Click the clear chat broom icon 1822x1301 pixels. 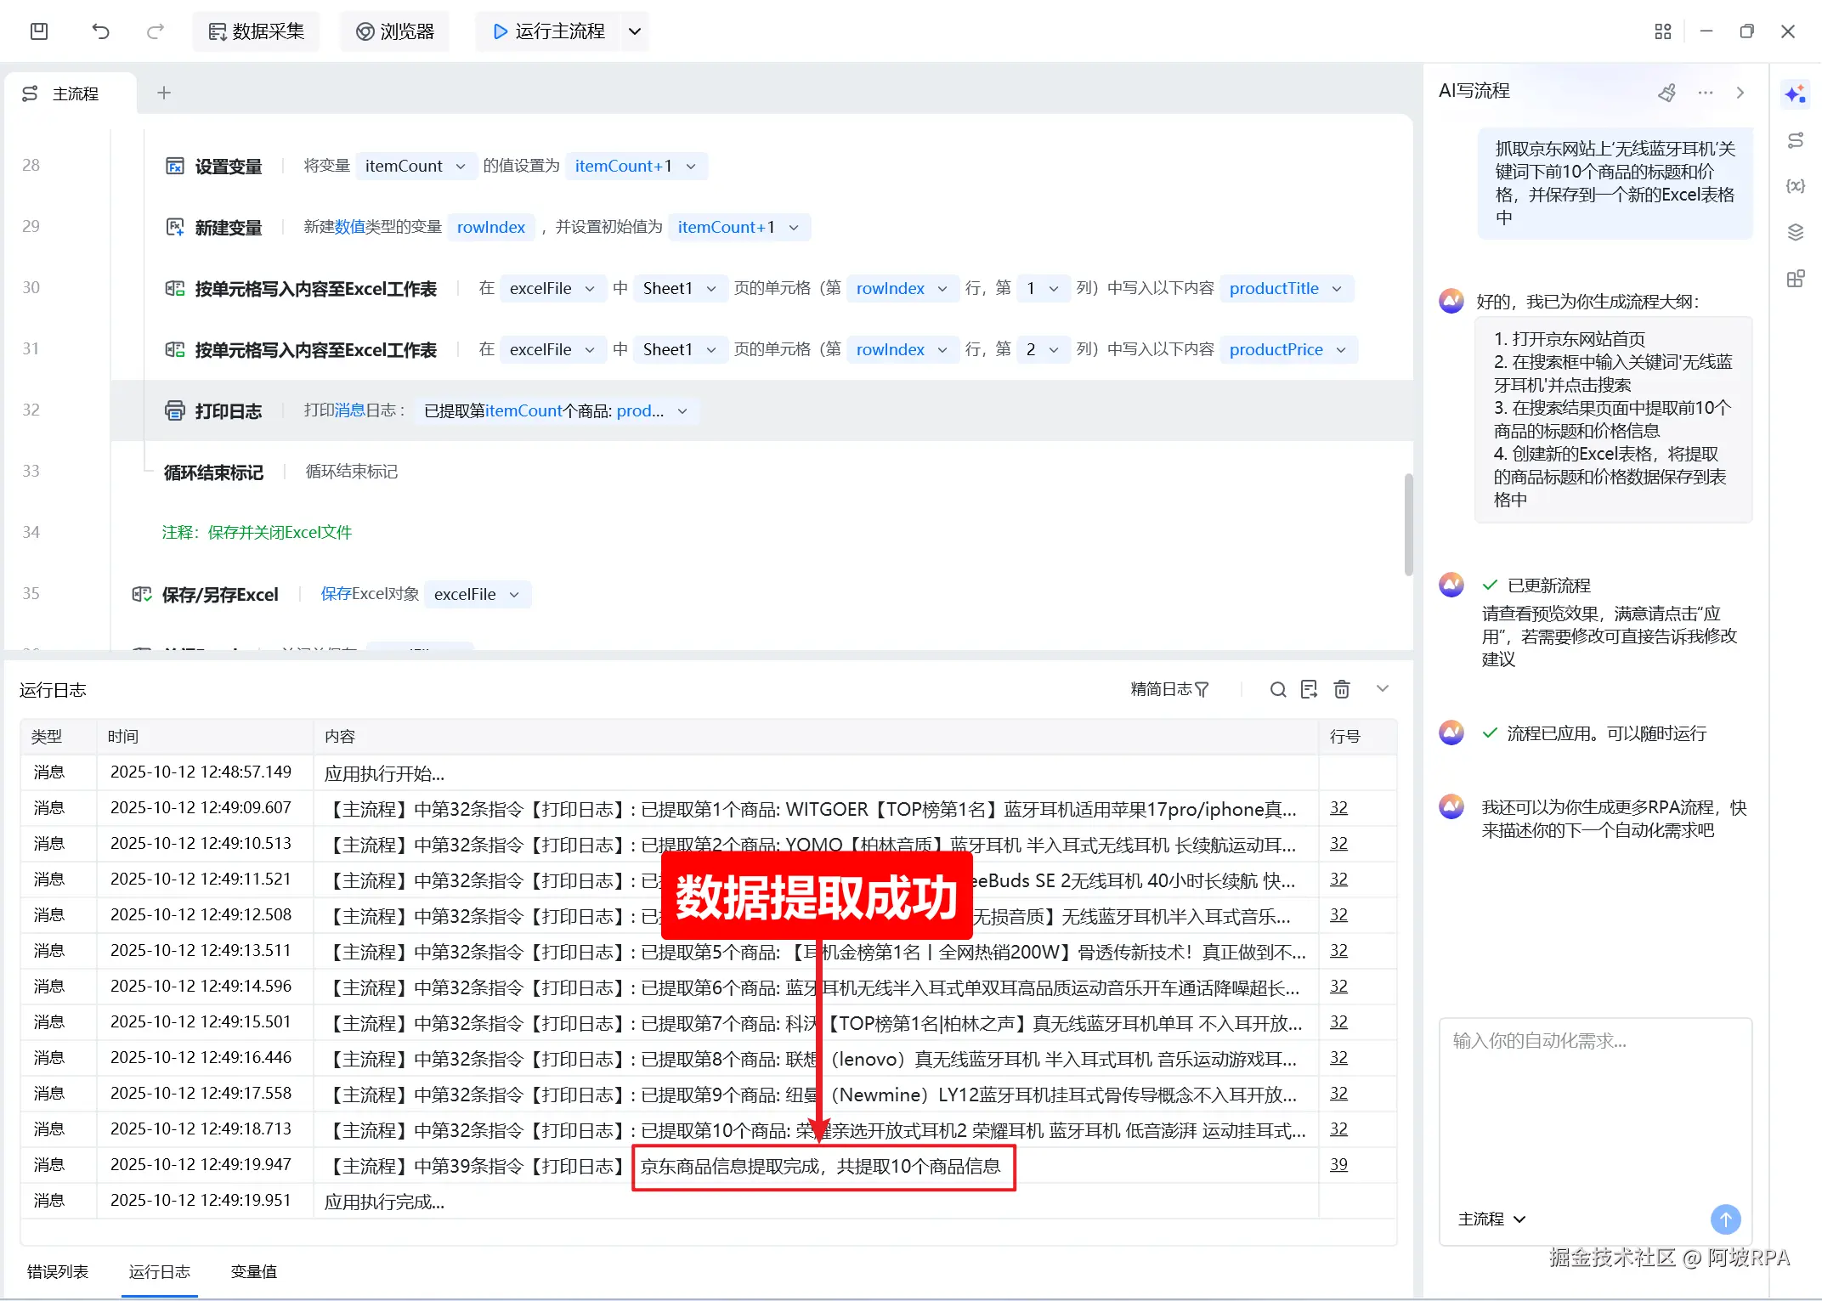tap(1667, 92)
